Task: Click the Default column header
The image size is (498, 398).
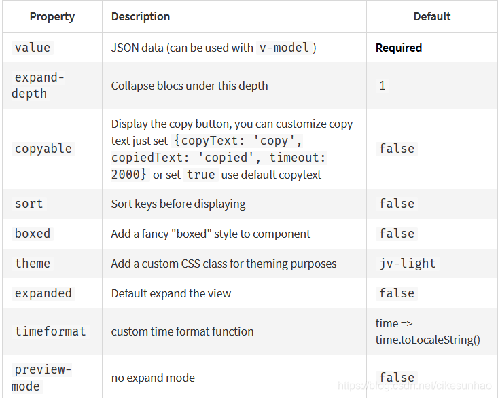Action: tap(431, 16)
